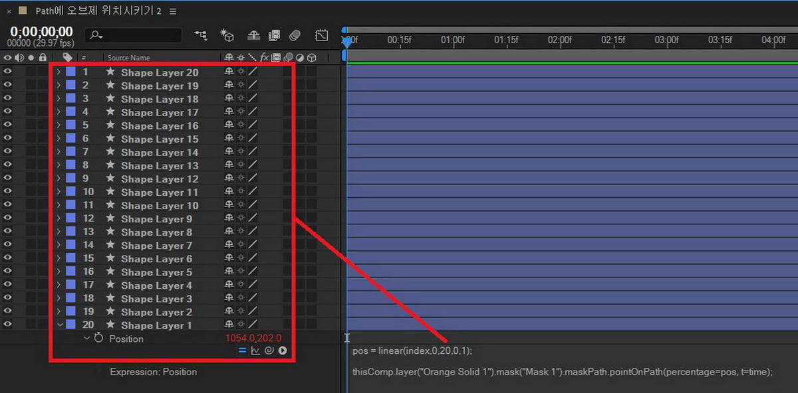Select the Path composition tab
Image resolution: width=798 pixels, height=393 pixels.
[x=98, y=11]
